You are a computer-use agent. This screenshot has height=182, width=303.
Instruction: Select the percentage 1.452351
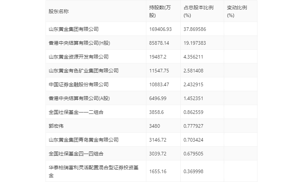point(193,98)
